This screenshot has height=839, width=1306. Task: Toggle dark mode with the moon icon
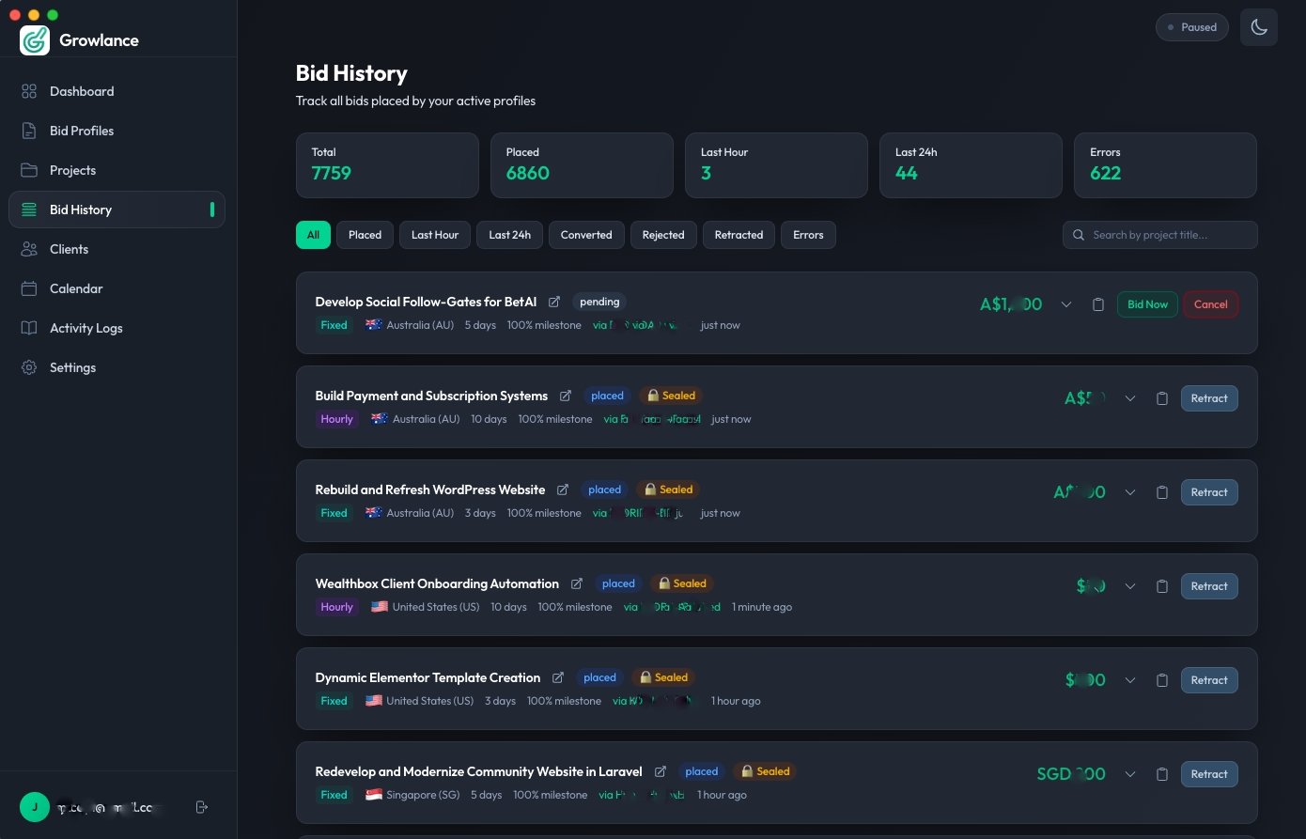1259,27
